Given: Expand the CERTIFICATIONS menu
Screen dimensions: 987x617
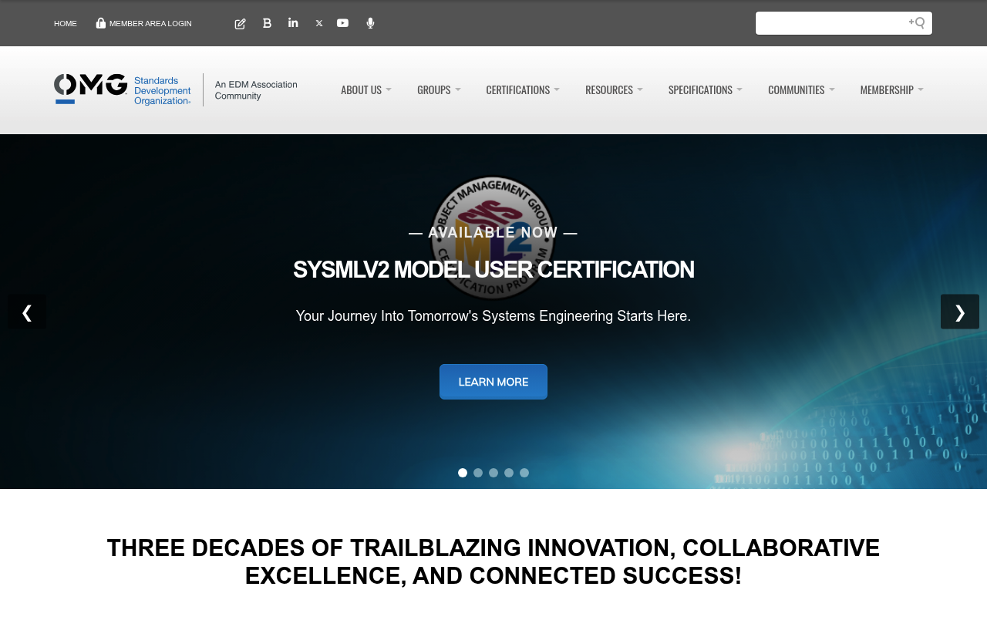Looking at the screenshot, I should click(x=523, y=89).
